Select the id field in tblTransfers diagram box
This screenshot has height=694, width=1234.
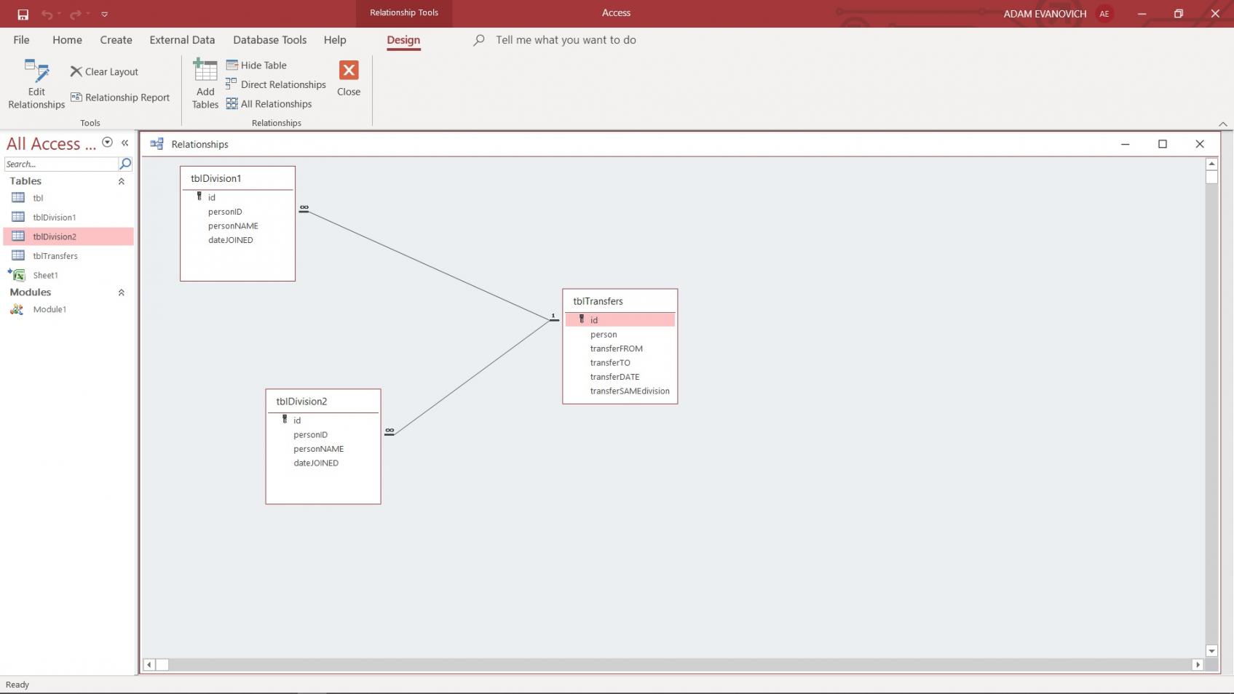pyautogui.click(x=620, y=320)
